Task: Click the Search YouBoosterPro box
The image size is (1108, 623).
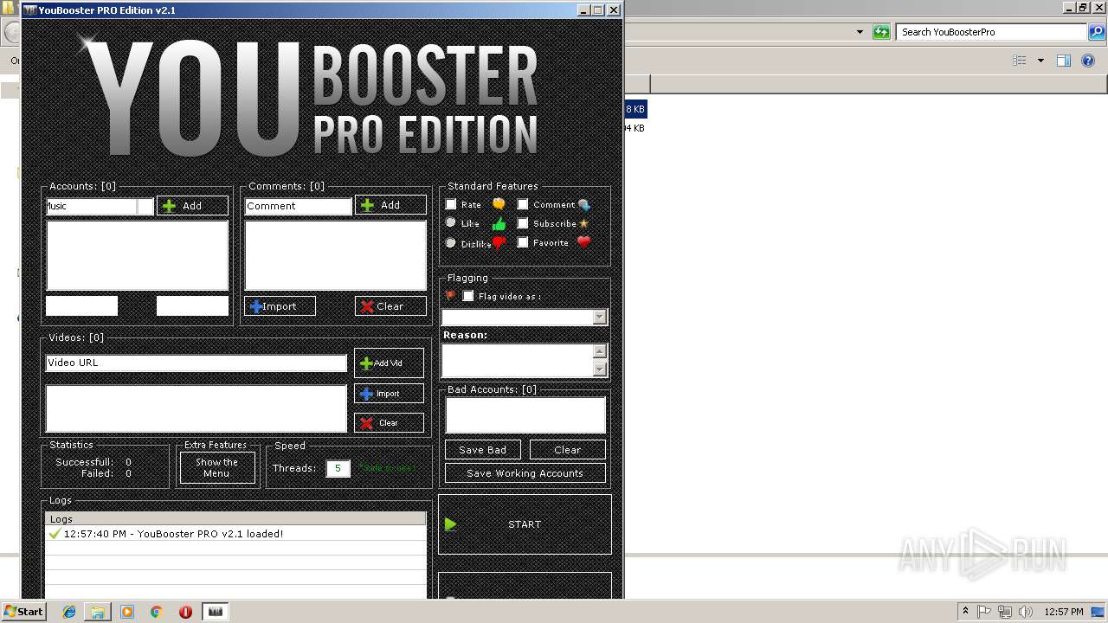Action: pos(992,32)
